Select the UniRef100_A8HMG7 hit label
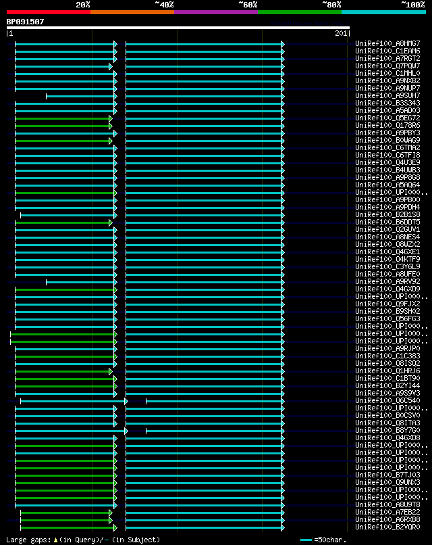432x545 pixels. 387,43
